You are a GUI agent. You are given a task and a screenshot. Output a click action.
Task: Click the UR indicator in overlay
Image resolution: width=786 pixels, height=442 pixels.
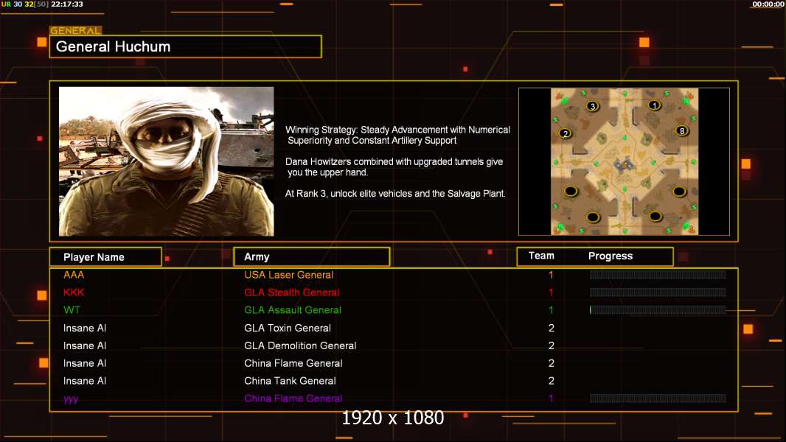click(x=6, y=4)
